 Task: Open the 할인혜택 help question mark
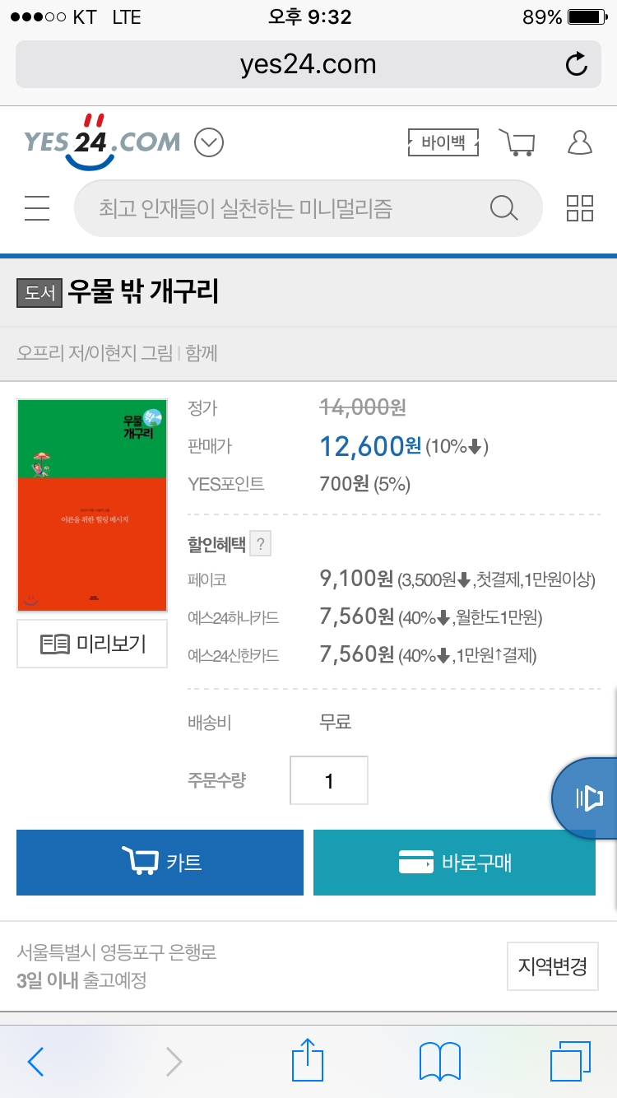pyautogui.click(x=260, y=544)
